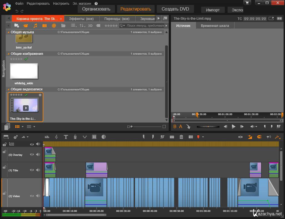Click the voice-over microphone icon
This screenshot has width=285, height=219.
point(75,137)
